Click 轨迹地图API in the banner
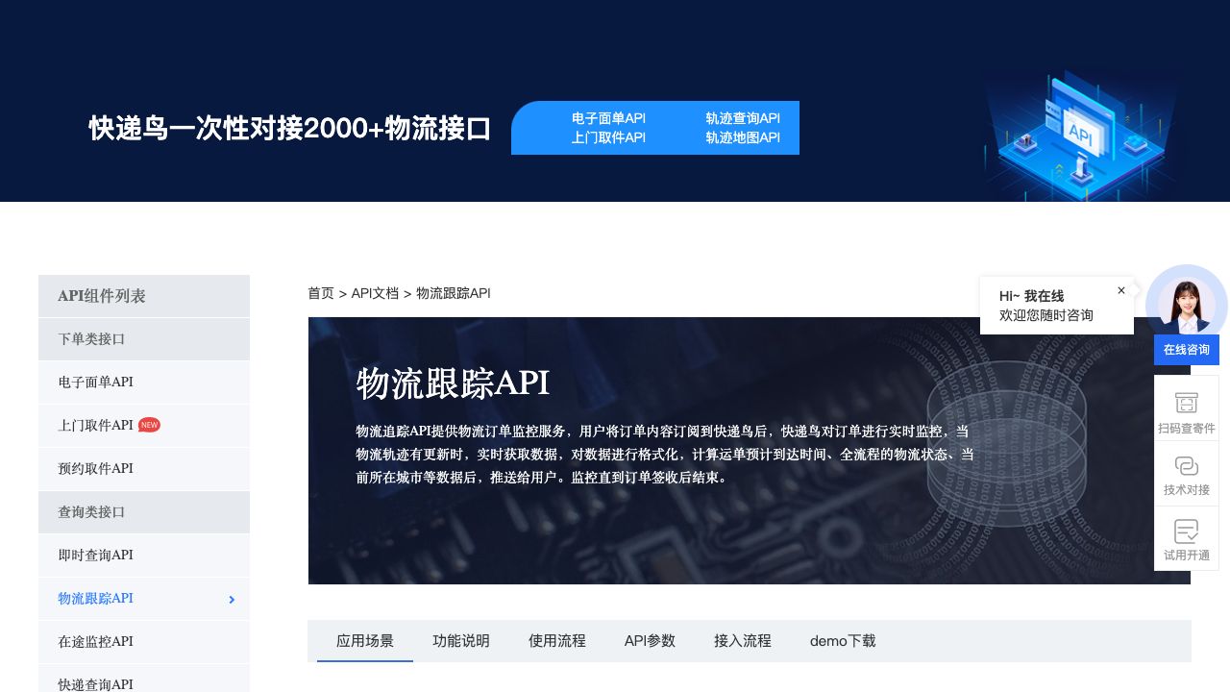 (x=742, y=137)
